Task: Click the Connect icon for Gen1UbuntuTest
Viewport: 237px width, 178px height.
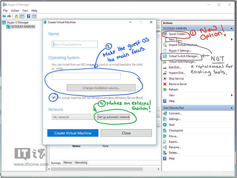Action: (x=165, y=113)
